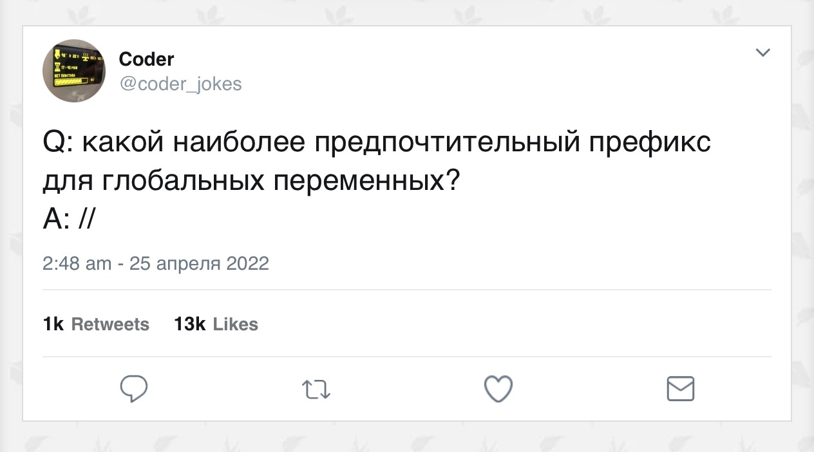This screenshot has width=814, height=452.
Task: Click the 2:48 am time text
Action: click(77, 263)
